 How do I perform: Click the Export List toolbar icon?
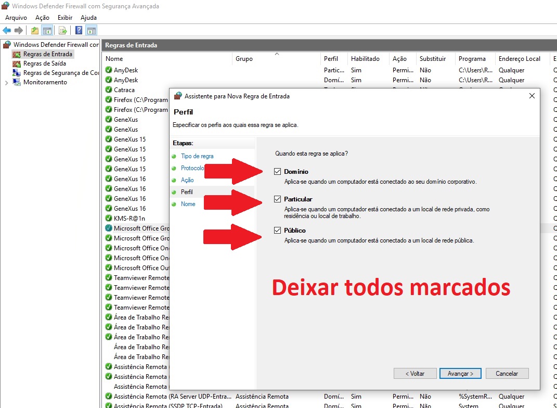click(x=63, y=31)
